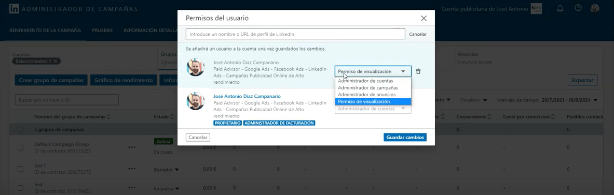Click the LinkedIn logo icon
614x195 pixels.
[x=14, y=9]
